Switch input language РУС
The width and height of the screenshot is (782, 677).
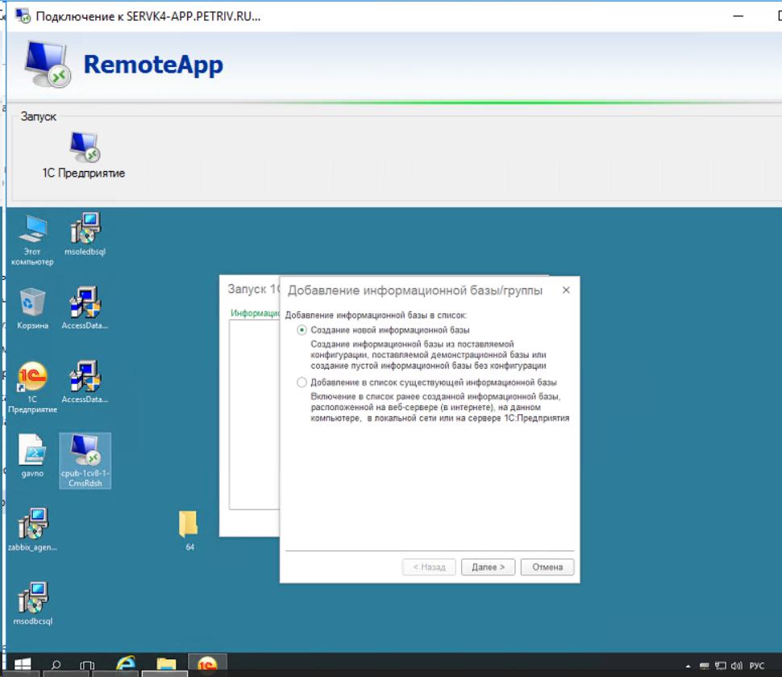pos(757,666)
